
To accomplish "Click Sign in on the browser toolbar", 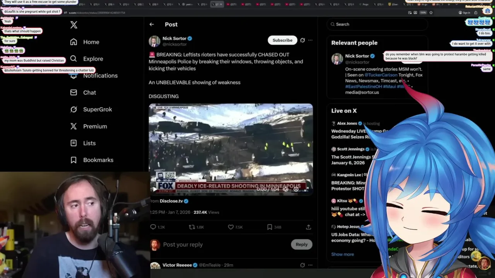I will (x=464, y=12).
